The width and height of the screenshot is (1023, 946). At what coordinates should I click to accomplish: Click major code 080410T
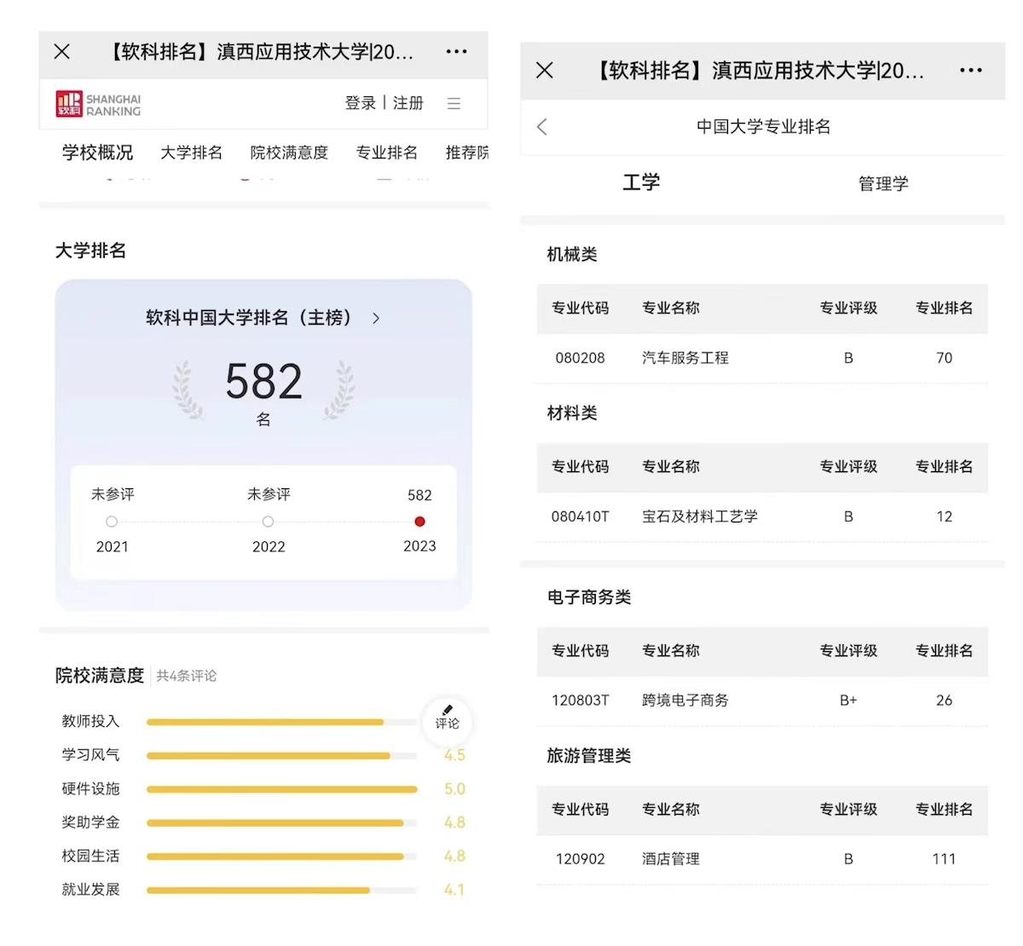[x=581, y=516]
